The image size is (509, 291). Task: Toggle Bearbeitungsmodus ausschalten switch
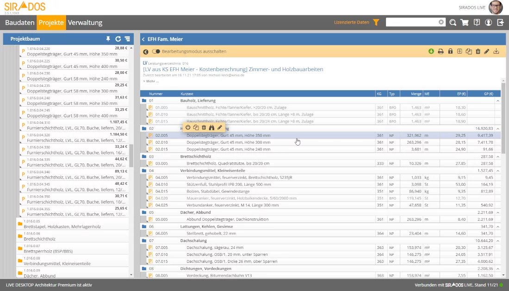pos(156,51)
